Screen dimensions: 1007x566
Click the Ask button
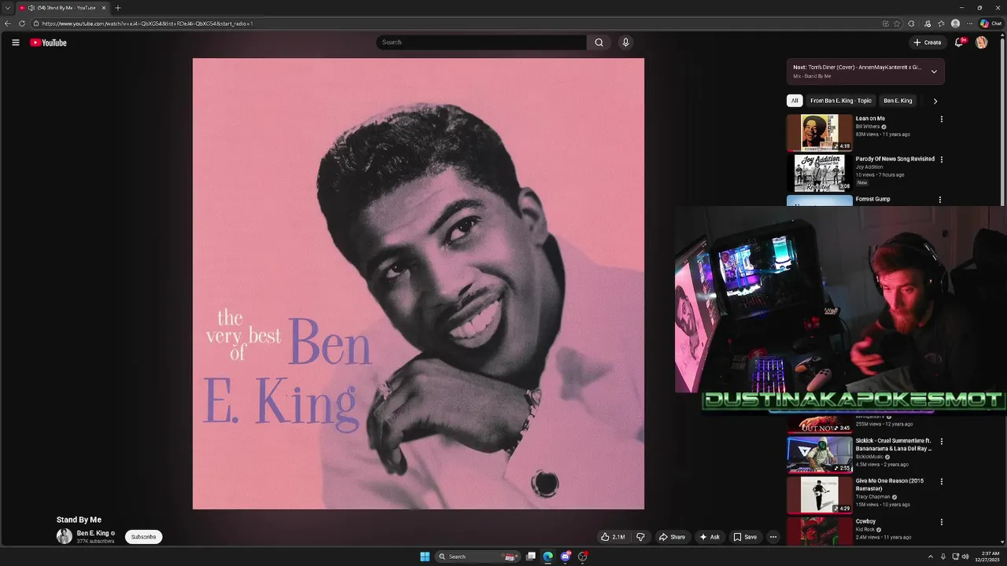[709, 537]
